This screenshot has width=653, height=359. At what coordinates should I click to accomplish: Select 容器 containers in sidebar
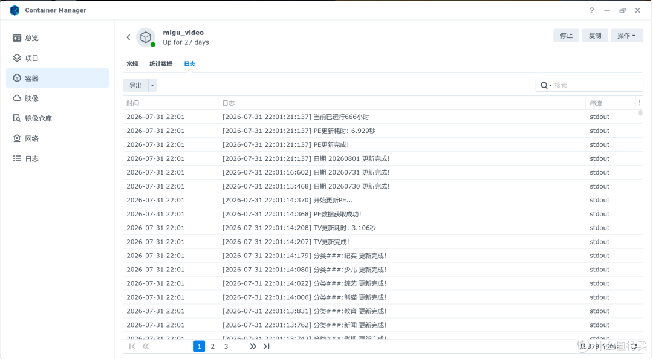(57, 78)
